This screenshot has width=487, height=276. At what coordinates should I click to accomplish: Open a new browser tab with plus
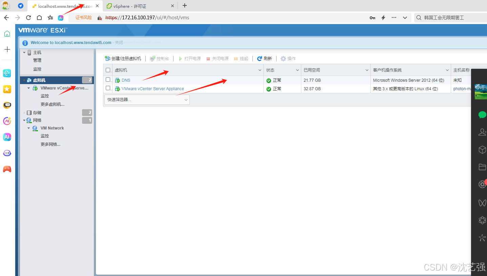click(184, 5)
